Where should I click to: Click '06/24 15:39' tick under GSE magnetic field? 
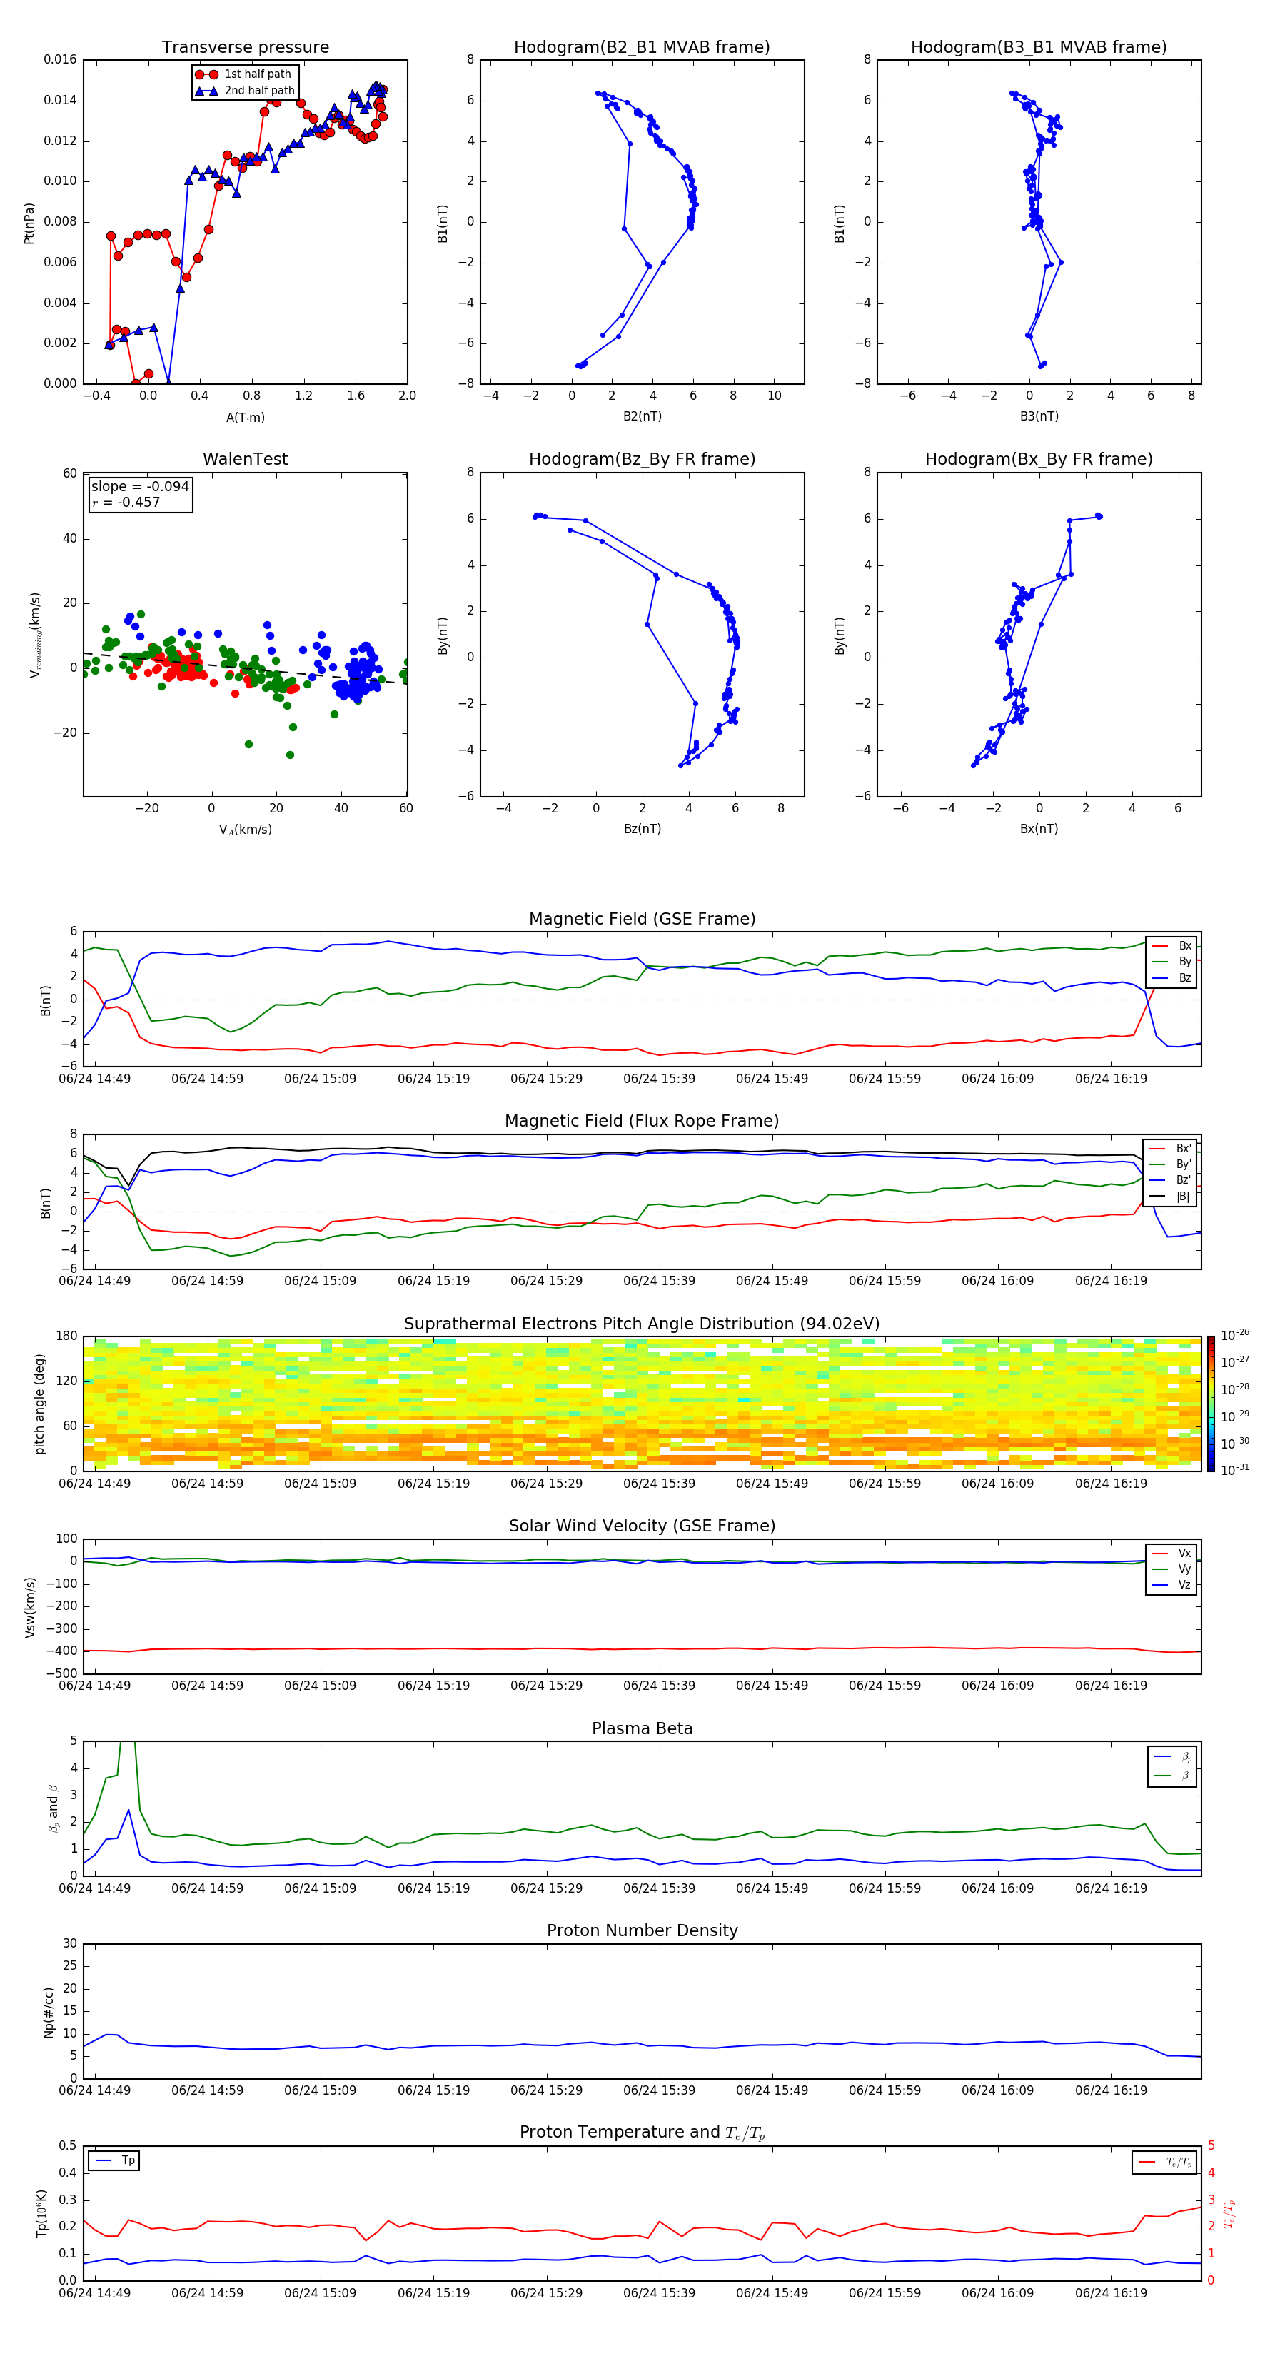[658, 1079]
